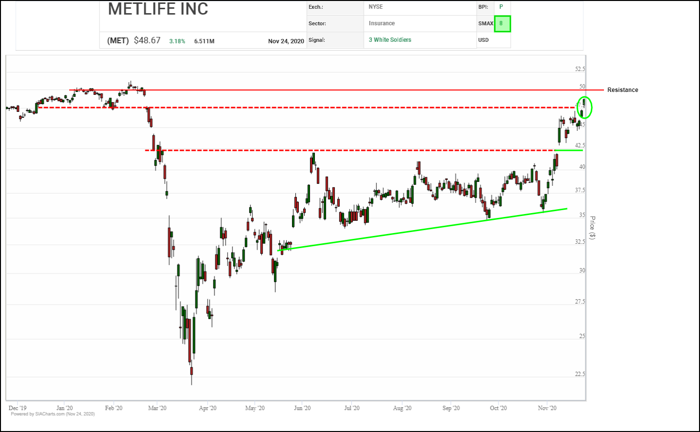Image resolution: width=700 pixels, height=432 pixels.
Task: Click the green SMAX score box showing 8
Action: pyautogui.click(x=502, y=24)
